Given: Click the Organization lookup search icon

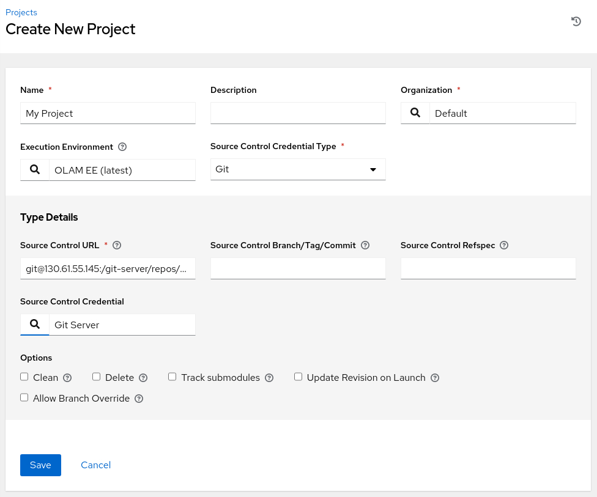Looking at the screenshot, I should click(415, 113).
